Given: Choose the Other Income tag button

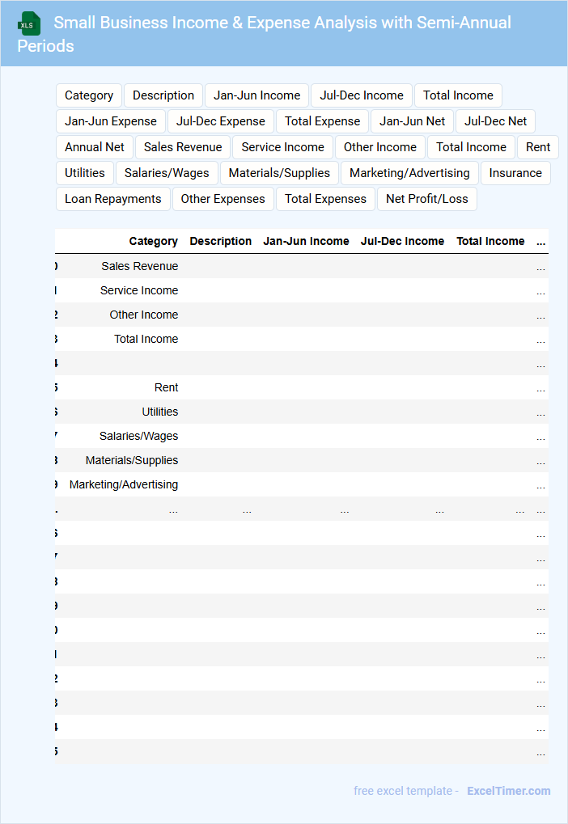Looking at the screenshot, I should click(379, 147).
